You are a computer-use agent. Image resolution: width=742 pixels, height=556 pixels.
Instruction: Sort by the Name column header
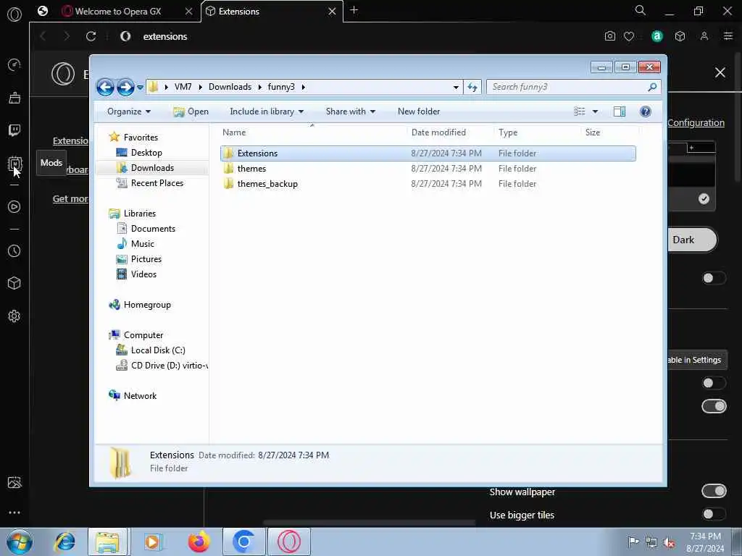coord(312,132)
